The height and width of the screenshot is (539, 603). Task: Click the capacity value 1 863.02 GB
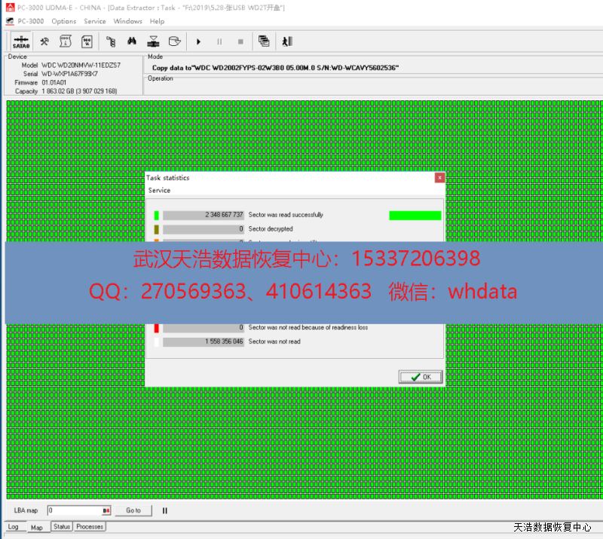(x=79, y=91)
